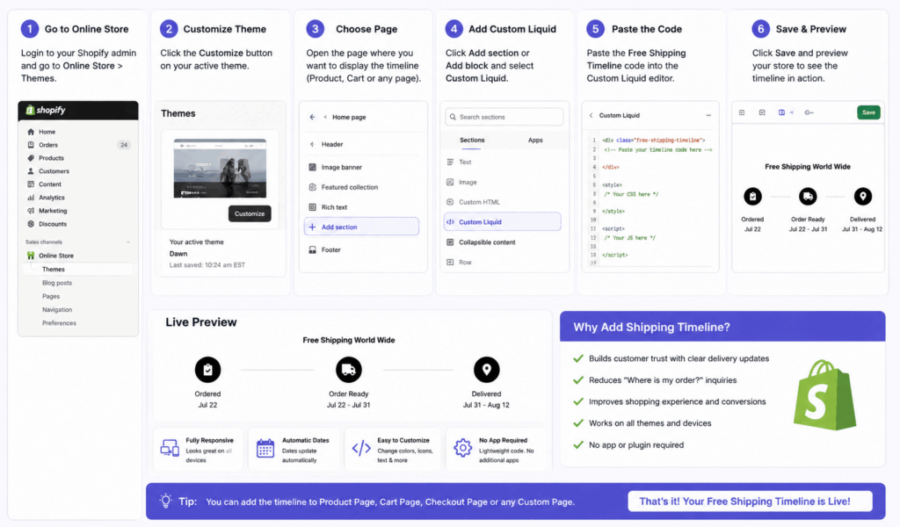This screenshot has height=527, width=900.
Task: Click the green Shopify bag logo
Action: pyautogui.click(x=824, y=395)
